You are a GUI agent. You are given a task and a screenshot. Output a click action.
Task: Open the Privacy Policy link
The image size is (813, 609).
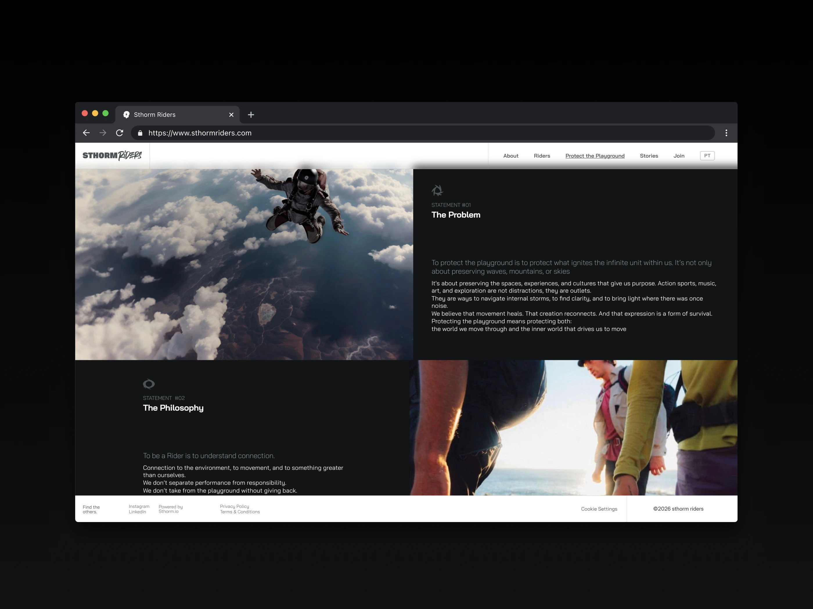click(235, 507)
